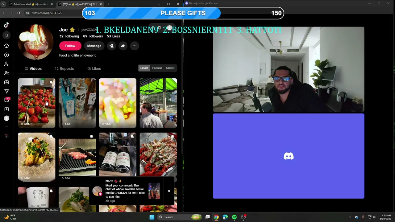
Task: View Joe's 32 Following list
Action: [69, 36]
